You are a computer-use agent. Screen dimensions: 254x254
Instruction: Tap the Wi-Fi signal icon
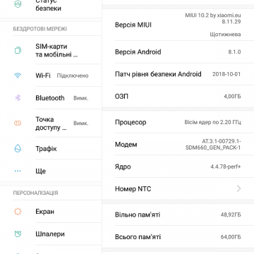pyautogui.click(x=18, y=75)
